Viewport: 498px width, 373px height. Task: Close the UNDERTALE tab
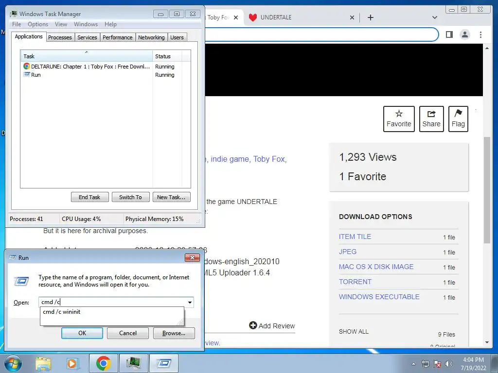coord(352,17)
